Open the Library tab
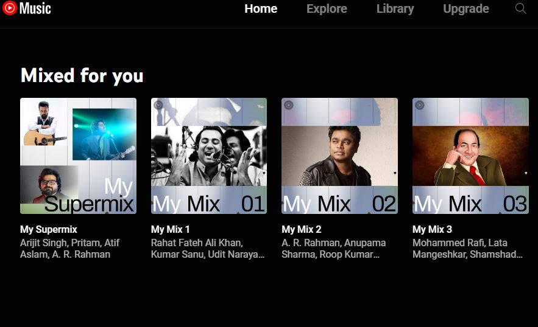 coord(395,9)
